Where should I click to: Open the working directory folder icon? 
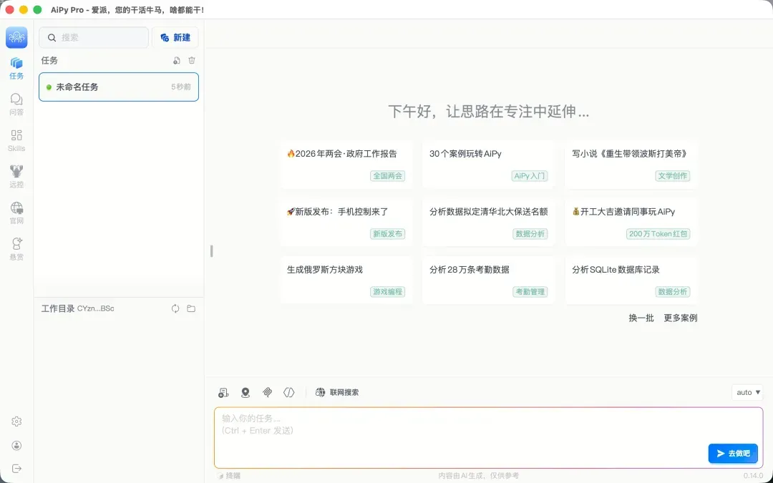(x=191, y=308)
